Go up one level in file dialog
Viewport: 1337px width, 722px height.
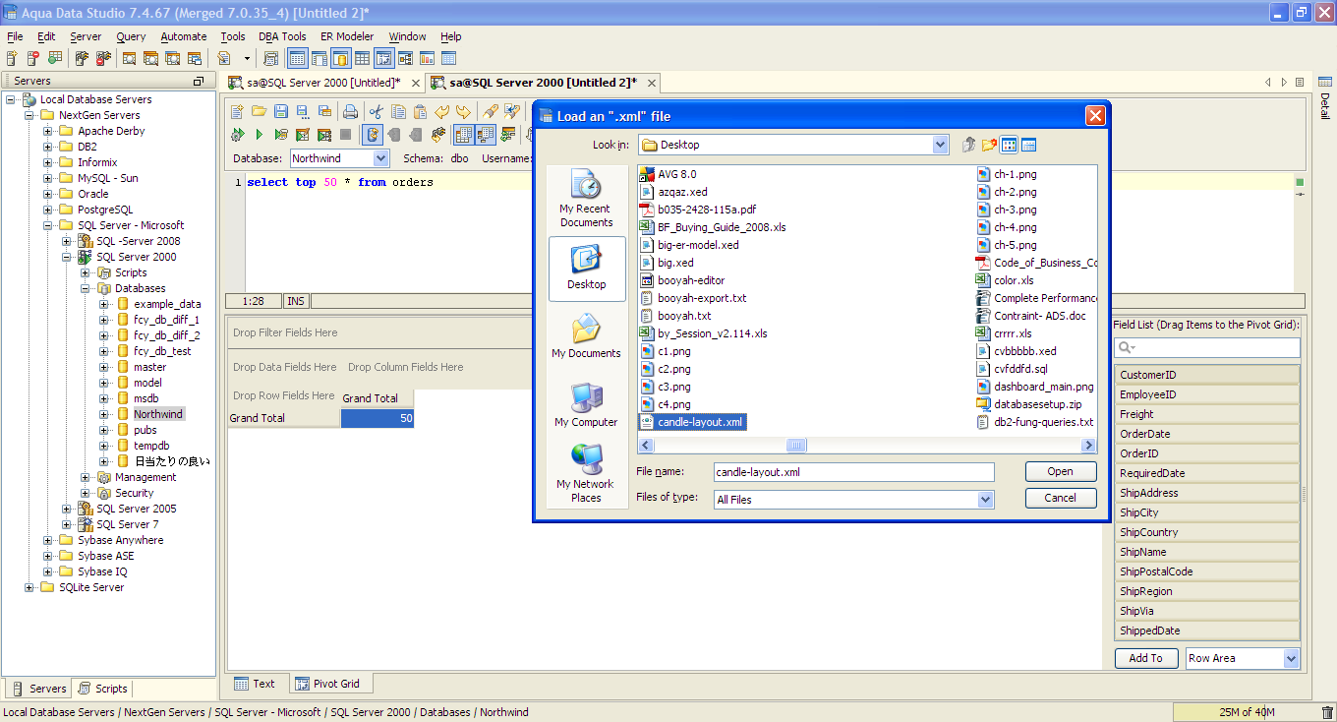point(968,145)
